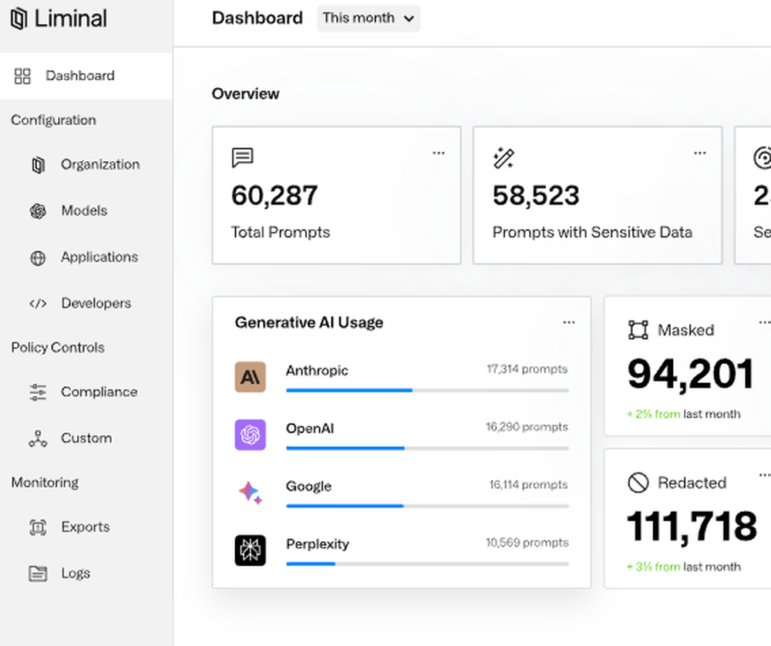The height and width of the screenshot is (646, 771).
Task: Click the Organization sidebar icon
Action: (39, 165)
